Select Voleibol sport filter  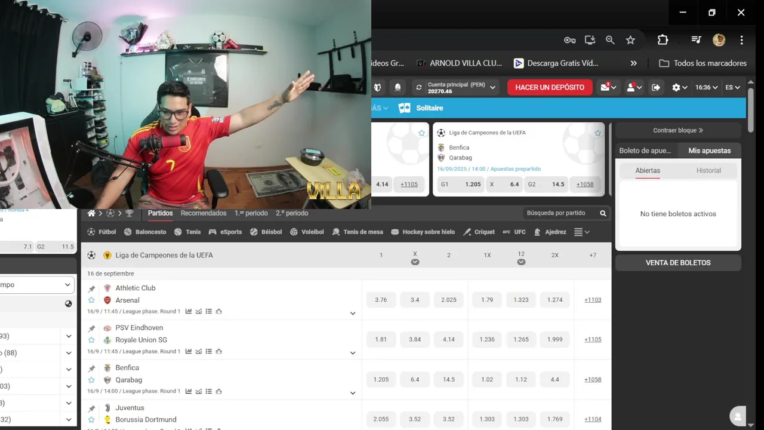click(x=307, y=232)
